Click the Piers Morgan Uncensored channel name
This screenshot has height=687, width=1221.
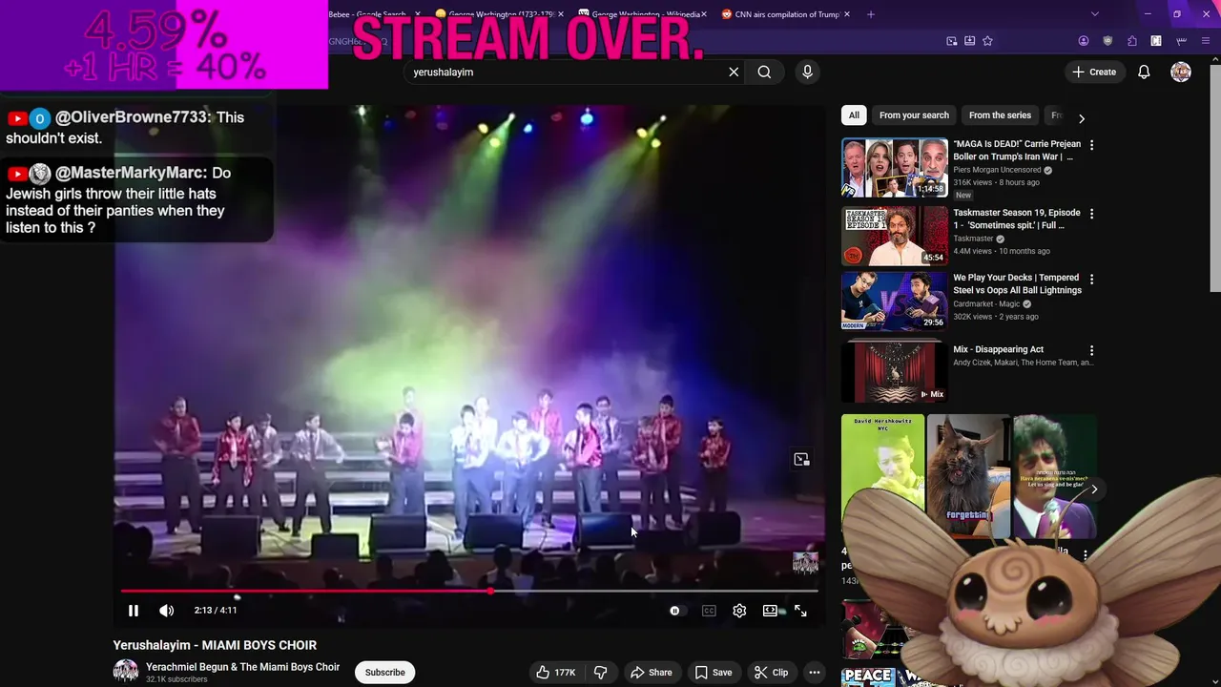coord(997,170)
